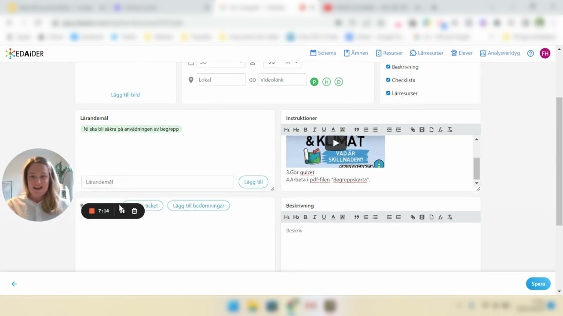Screen dimensions: 563x316
Task: Toggle italic in Beskrivning editor
Action: (x=314, y=217)
